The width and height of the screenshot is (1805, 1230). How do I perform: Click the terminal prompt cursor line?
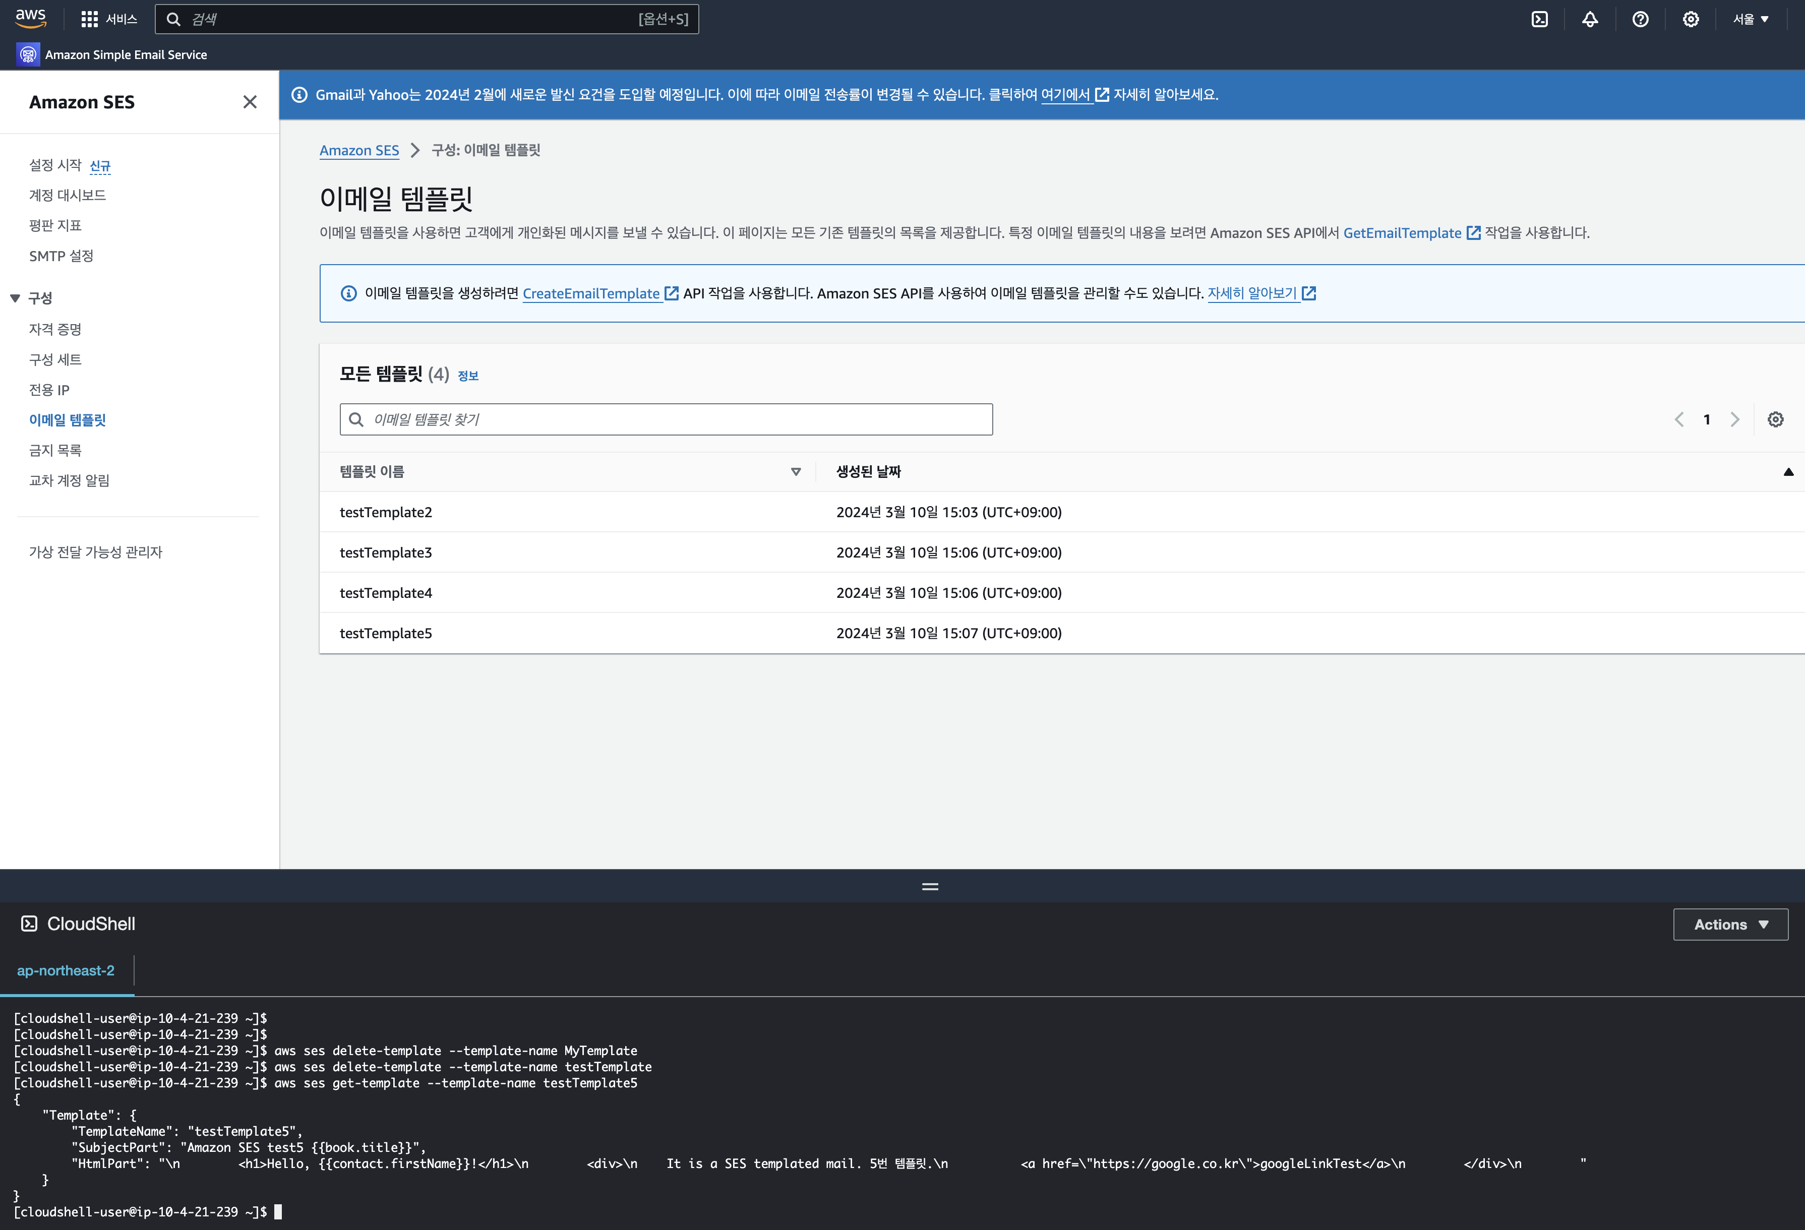click(x=148, y=1211)
